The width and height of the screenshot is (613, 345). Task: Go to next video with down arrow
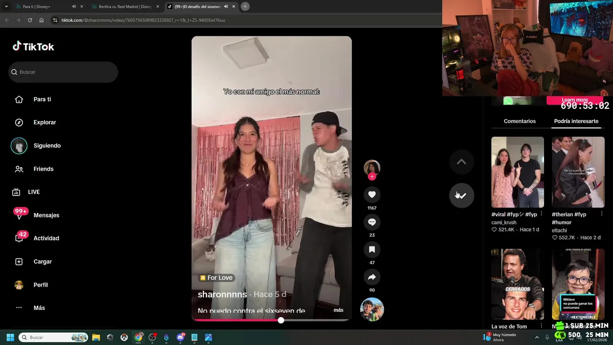click(461, 195)
